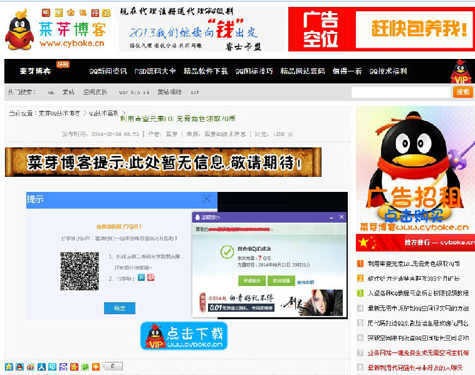Click the red 广告空位 banner
Screen dimensions: 475x375
coord(382,29)
